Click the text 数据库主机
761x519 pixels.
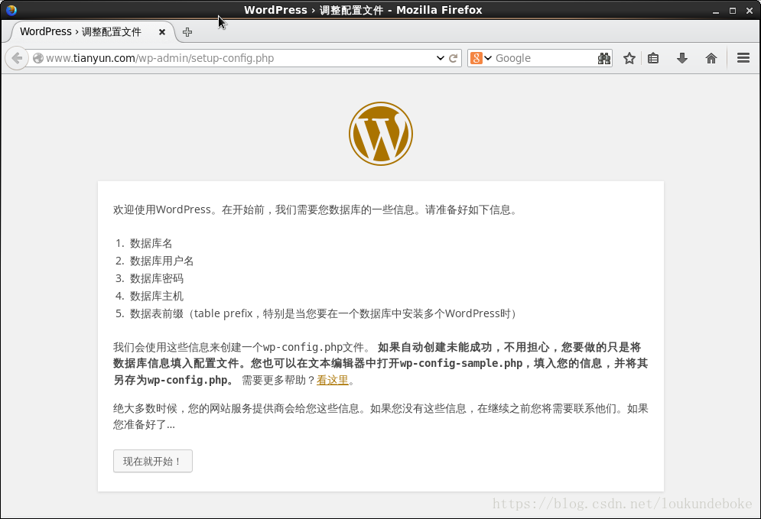point(156,296)
